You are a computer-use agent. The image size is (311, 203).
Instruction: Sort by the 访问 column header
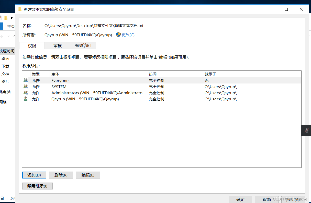point(175,74)
